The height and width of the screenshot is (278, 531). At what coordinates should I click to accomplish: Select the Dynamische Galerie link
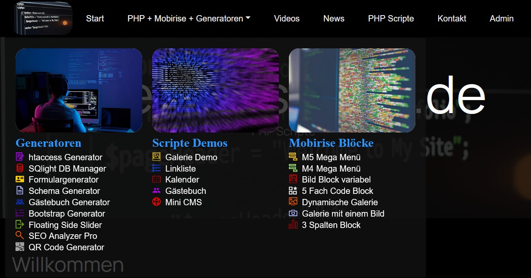tap(340, 202)
